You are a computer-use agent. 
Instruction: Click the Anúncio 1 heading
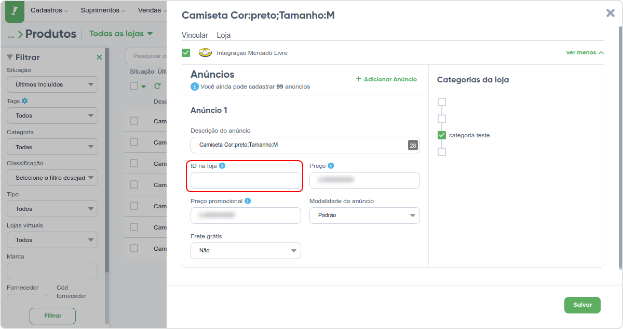(x=209, y=110)
